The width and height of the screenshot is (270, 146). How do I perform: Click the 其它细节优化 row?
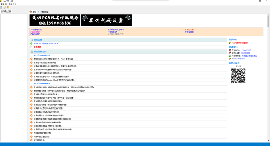pyautogui.click(x=129, y=140)
